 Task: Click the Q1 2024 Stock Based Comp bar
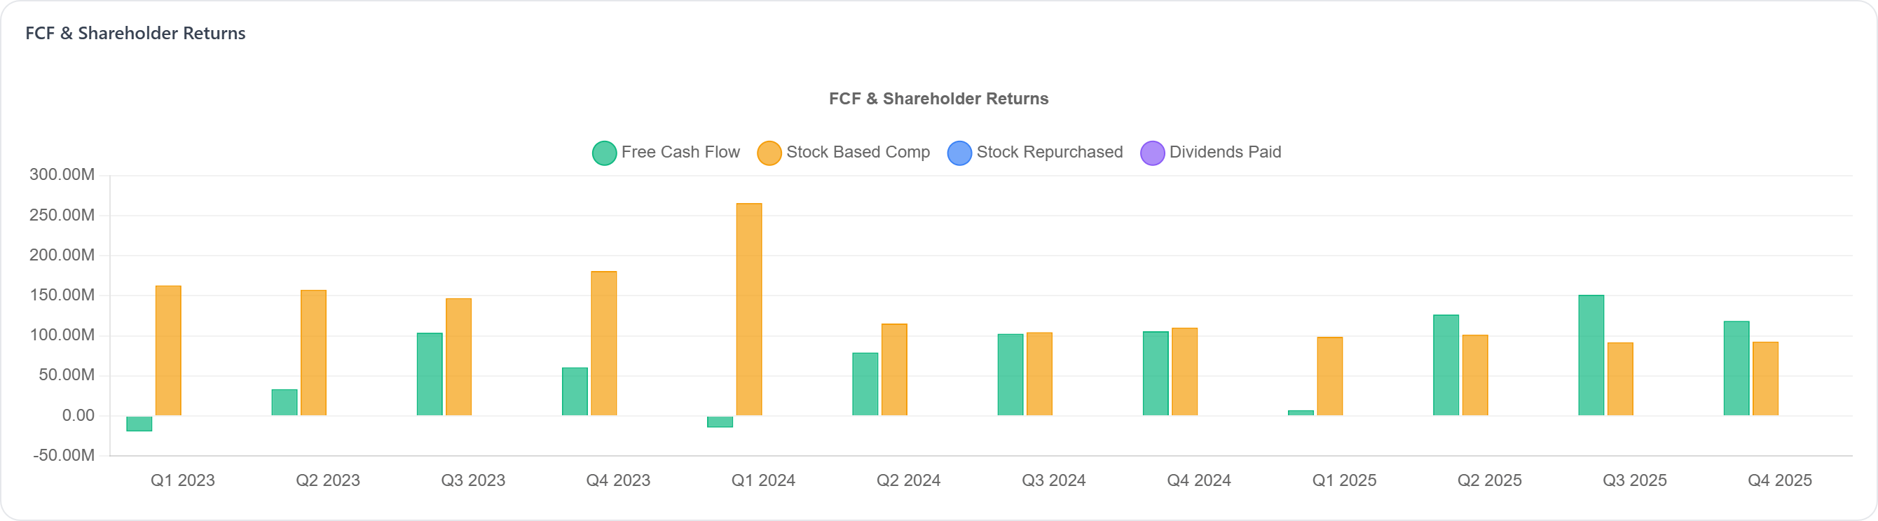[748, 310]
